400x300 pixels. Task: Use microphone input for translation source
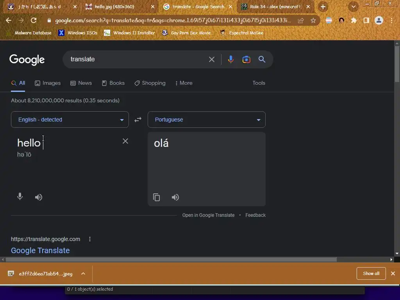(x=20, y=197)
